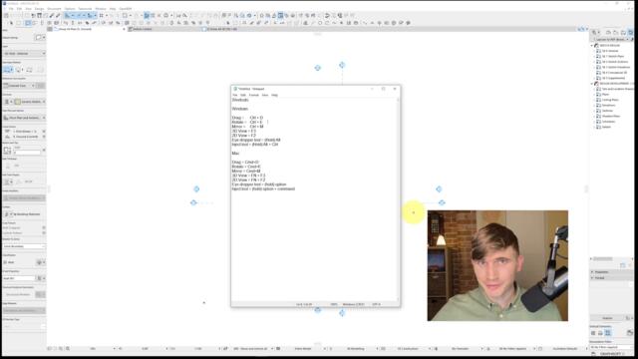Image resolution: width=638 pixels, height=359 pixels.
Task: Click the Project Chooser icon in Navigator
Action: [594, 32]
